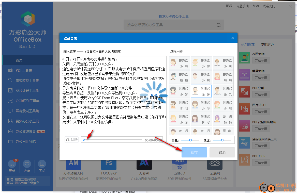
Task: Open the 帮助 help menu
Action: click(x=256, y=6)
